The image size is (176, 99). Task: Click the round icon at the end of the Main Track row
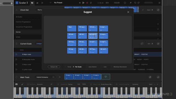158,77
